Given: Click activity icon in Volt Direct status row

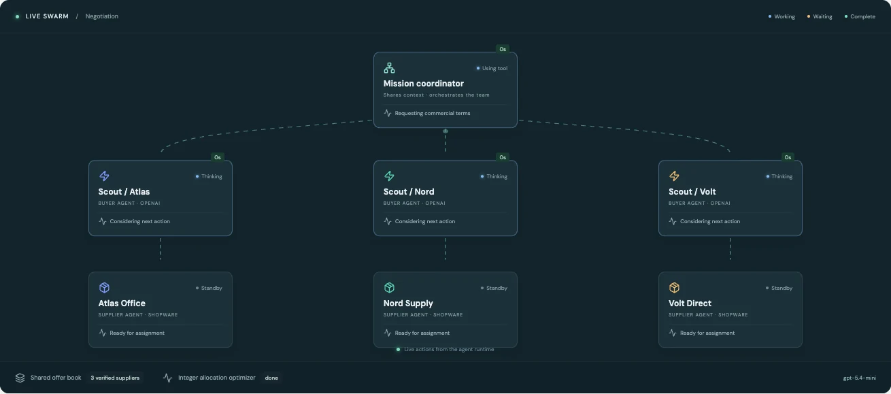Looking at the screenshot, I should coord(673,333).
